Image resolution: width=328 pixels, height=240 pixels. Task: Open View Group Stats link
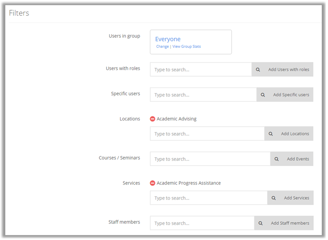point(186,46)
